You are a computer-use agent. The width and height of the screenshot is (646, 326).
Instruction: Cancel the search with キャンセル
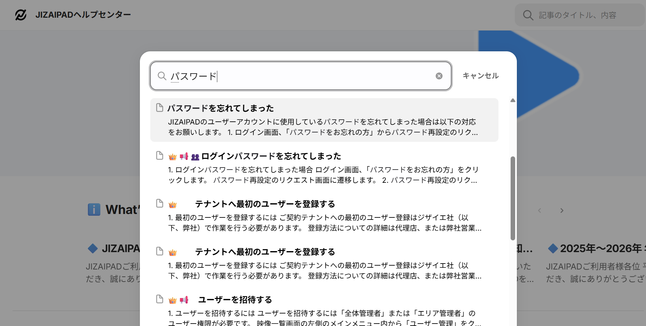pos(480,76)
